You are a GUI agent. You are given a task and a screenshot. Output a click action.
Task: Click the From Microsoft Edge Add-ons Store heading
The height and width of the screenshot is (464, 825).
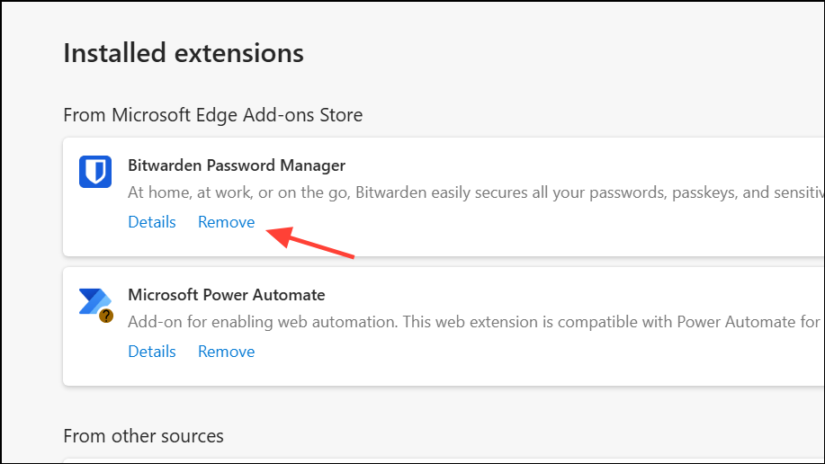tap(212, 115)
